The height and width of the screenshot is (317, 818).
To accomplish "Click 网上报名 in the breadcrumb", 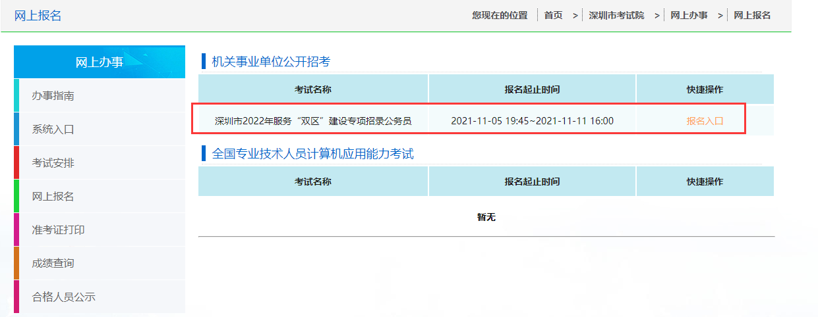I will pyautogui.click(x=752, y=15).
